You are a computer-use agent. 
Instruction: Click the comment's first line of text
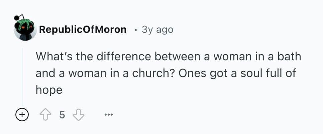(x=169, y=56)
